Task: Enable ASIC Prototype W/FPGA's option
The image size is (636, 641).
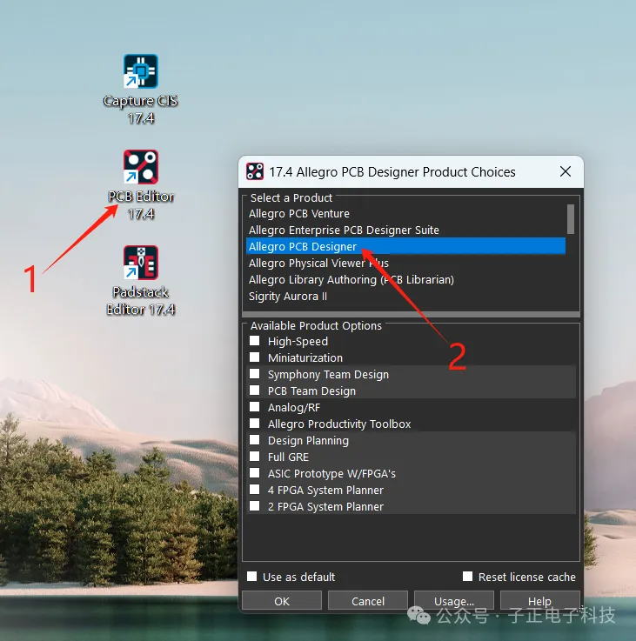Action: [x=254, y=473]
